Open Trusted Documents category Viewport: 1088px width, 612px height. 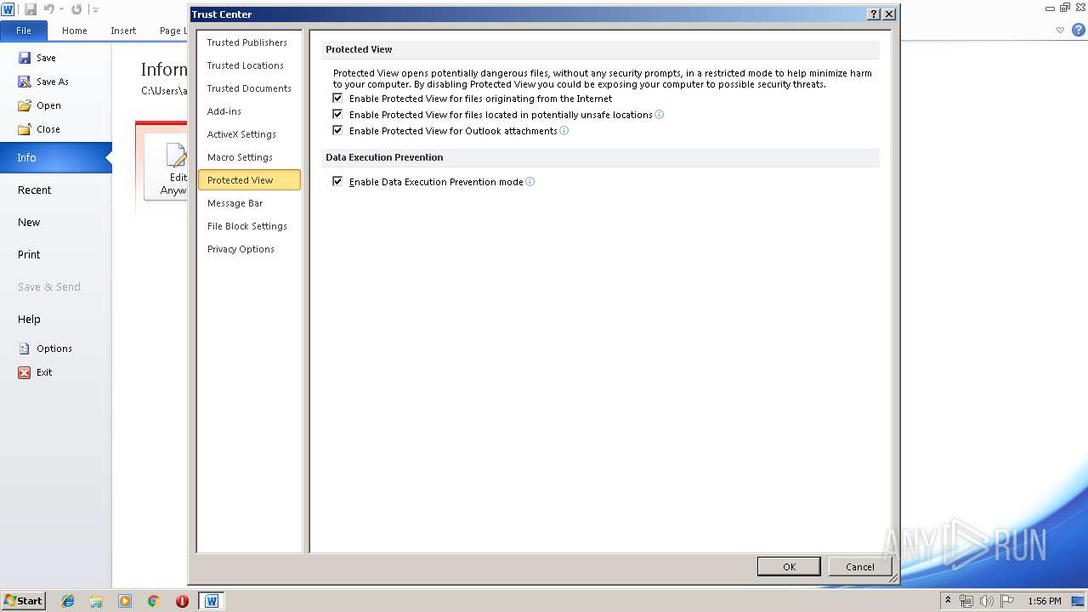pyautogui.click(x=249, y=88)
